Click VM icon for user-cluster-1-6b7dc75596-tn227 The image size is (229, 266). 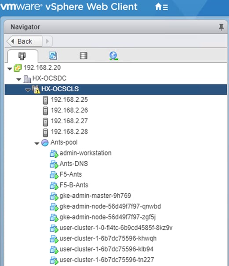coord(54,261)
